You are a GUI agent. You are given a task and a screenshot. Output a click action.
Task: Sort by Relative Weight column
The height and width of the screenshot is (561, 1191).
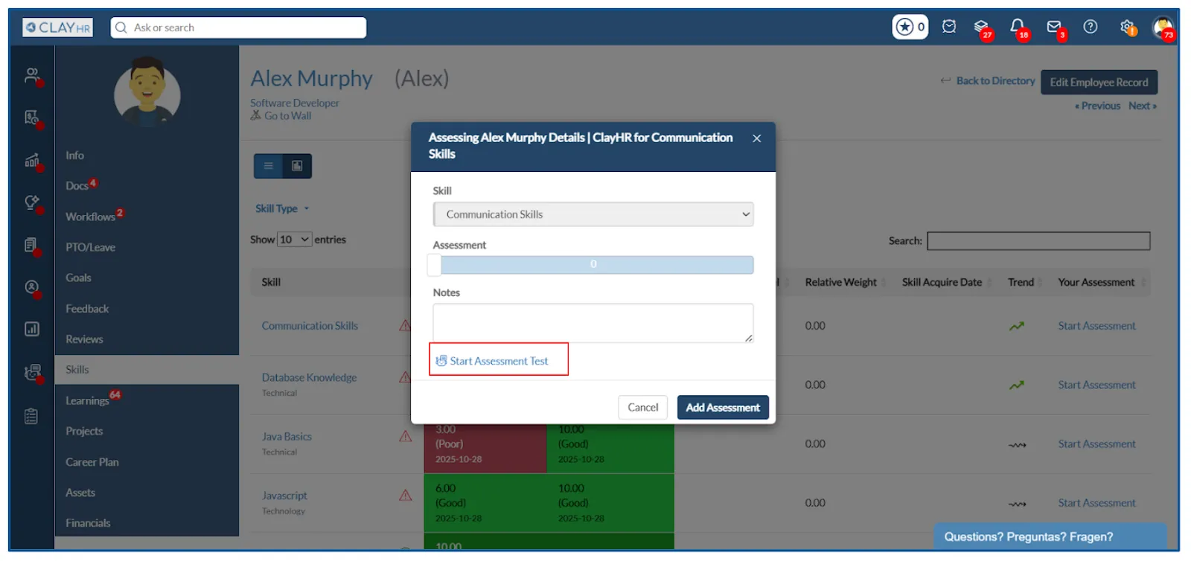[840, 283]
